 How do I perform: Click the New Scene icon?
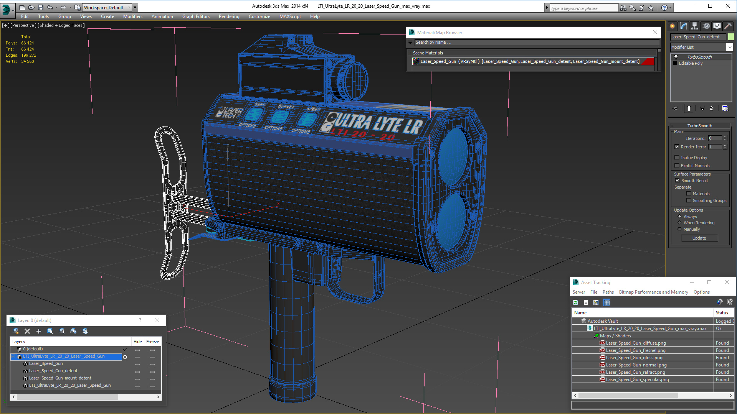22,7
